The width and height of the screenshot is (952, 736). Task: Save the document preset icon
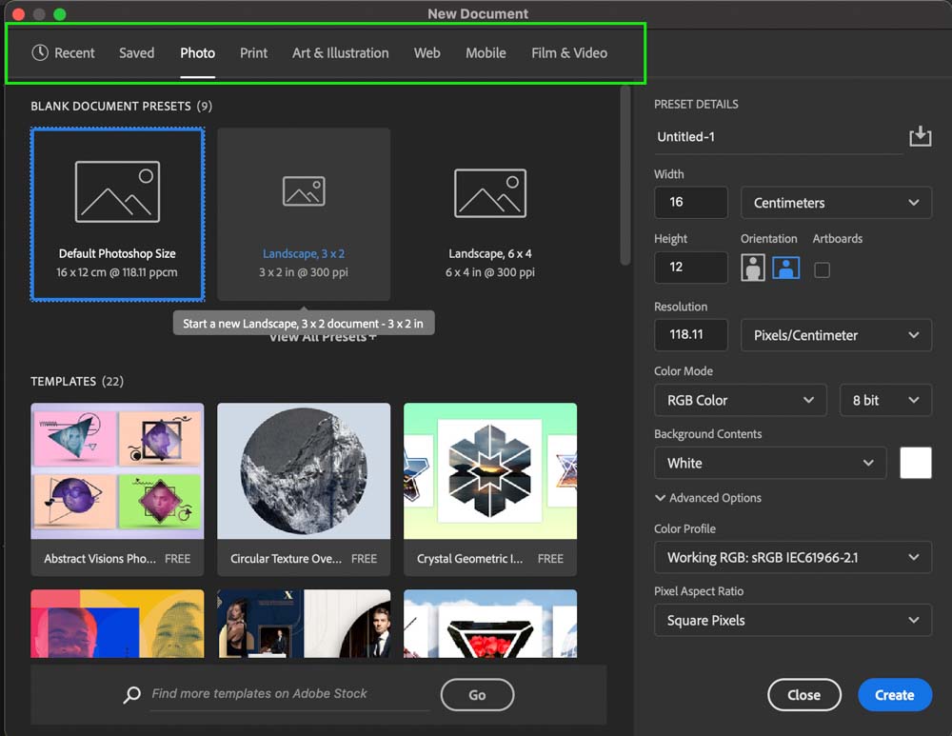point(920,136)
